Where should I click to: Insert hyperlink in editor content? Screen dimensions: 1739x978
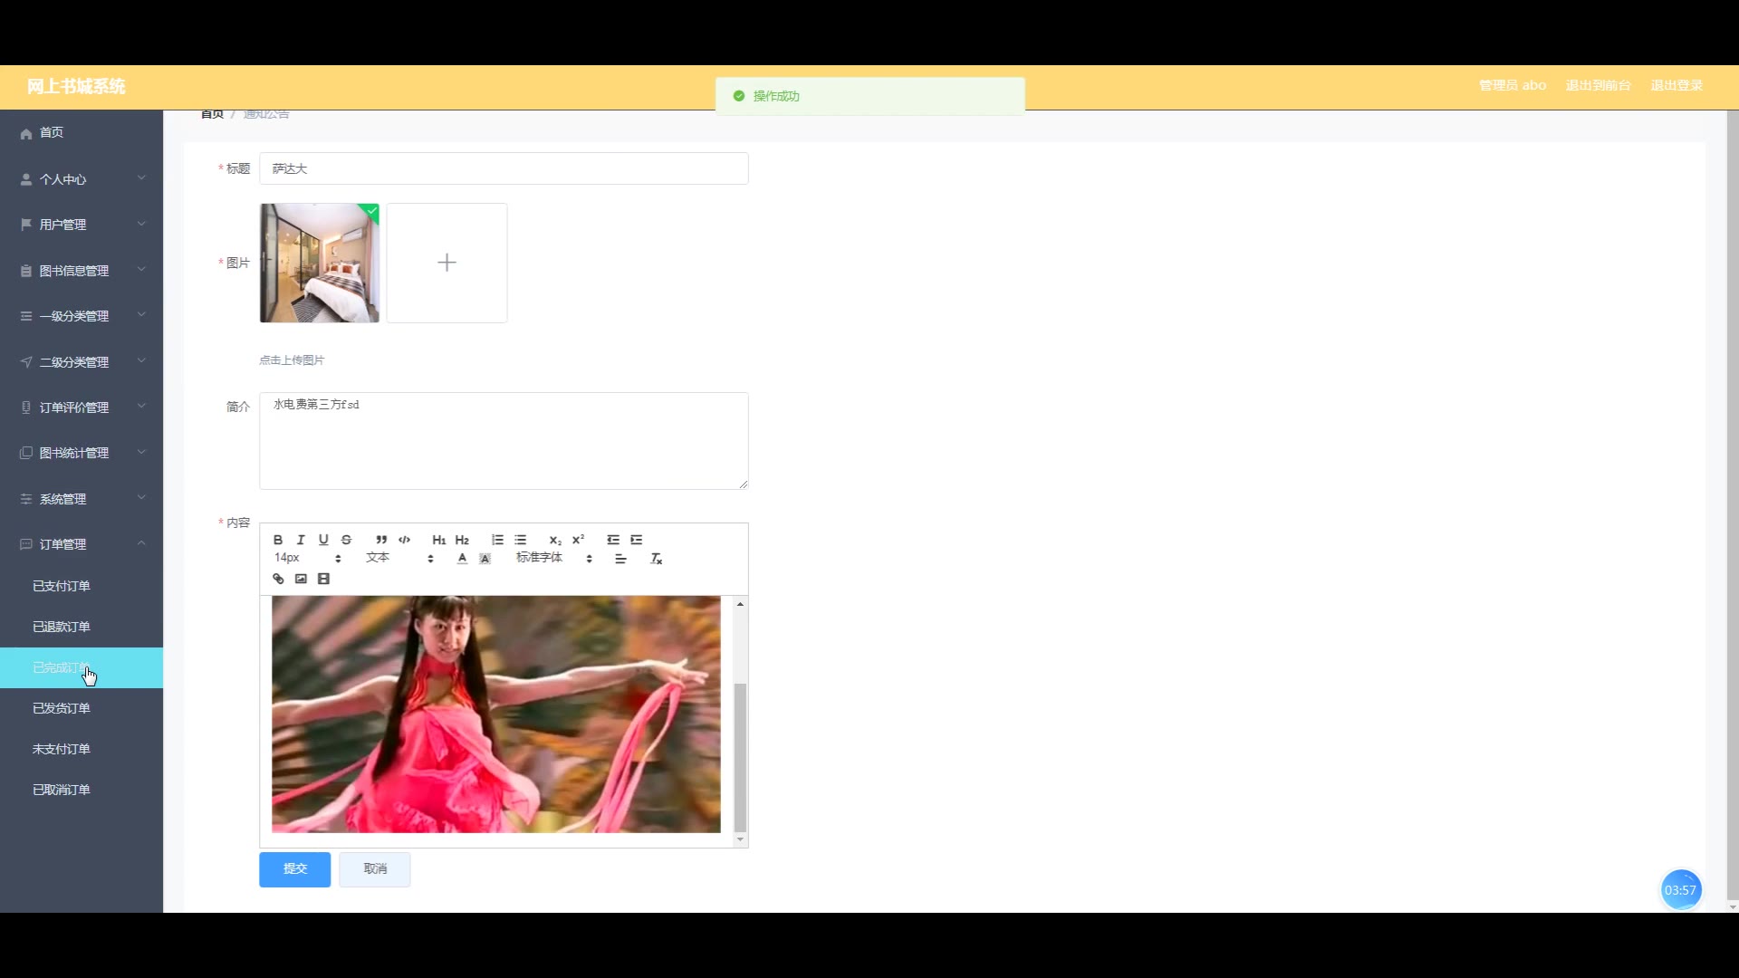(278, 580)
